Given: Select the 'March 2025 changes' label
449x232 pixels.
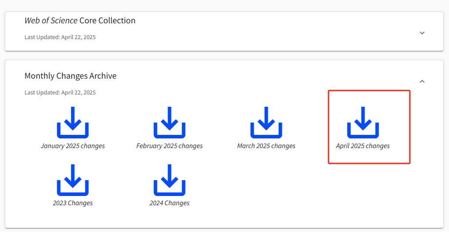Looking at the screenshot, I should [x=266, y=146].
